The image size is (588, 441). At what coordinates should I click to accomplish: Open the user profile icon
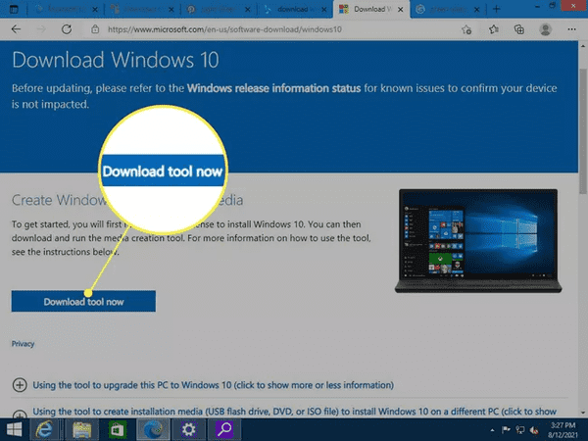click(x=545, y=29)
